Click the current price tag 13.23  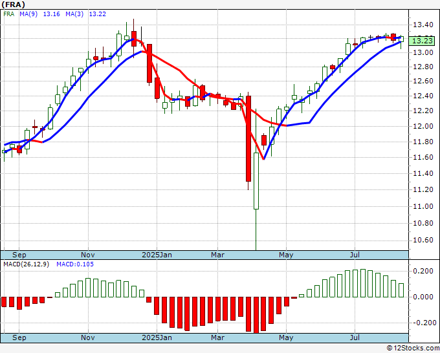point(422,41)
